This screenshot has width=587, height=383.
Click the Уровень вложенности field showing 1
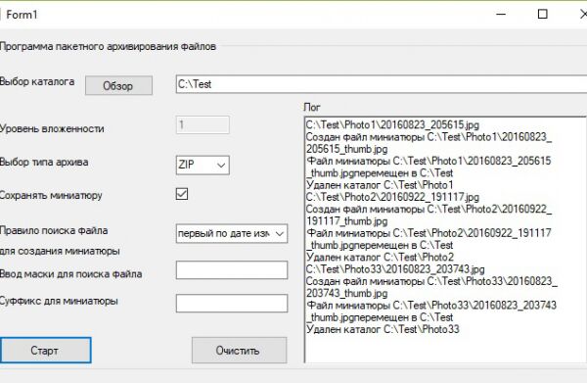tap(203, 124)
